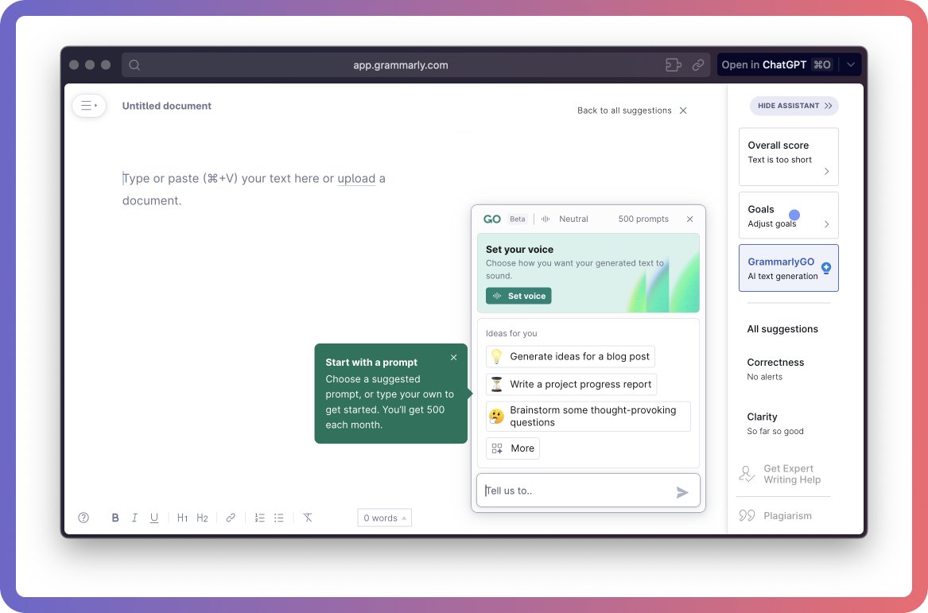Click Plagiarism in the sidebar
928x613 pixels.
(787, 516)
